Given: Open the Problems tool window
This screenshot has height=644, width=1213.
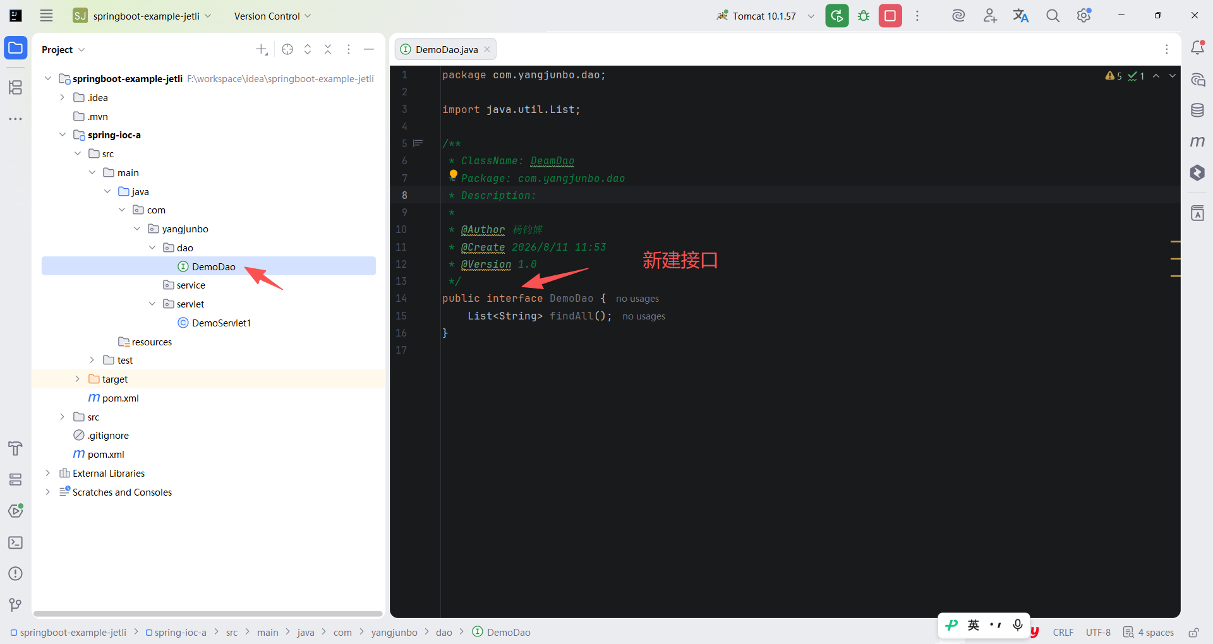Looking at the screenshot, I should 16,573.
